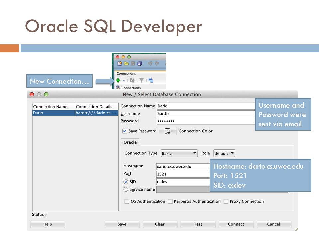Click the Connection Details column header
The height and width of the screenshot is (239, 319).
click(97, 107)
